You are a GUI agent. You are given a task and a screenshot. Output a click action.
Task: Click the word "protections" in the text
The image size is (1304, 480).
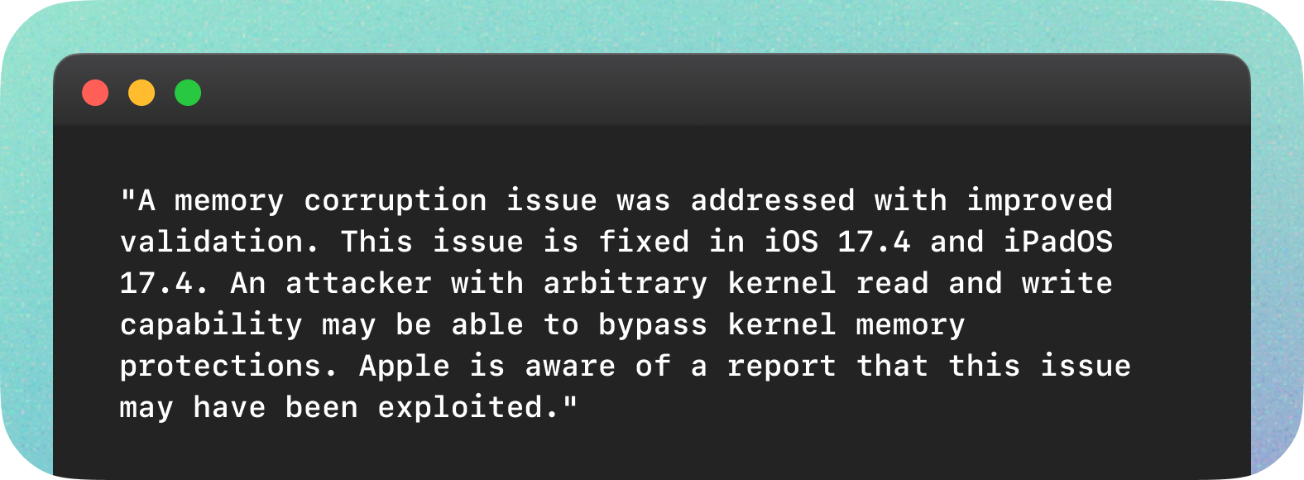click(220, 367)
